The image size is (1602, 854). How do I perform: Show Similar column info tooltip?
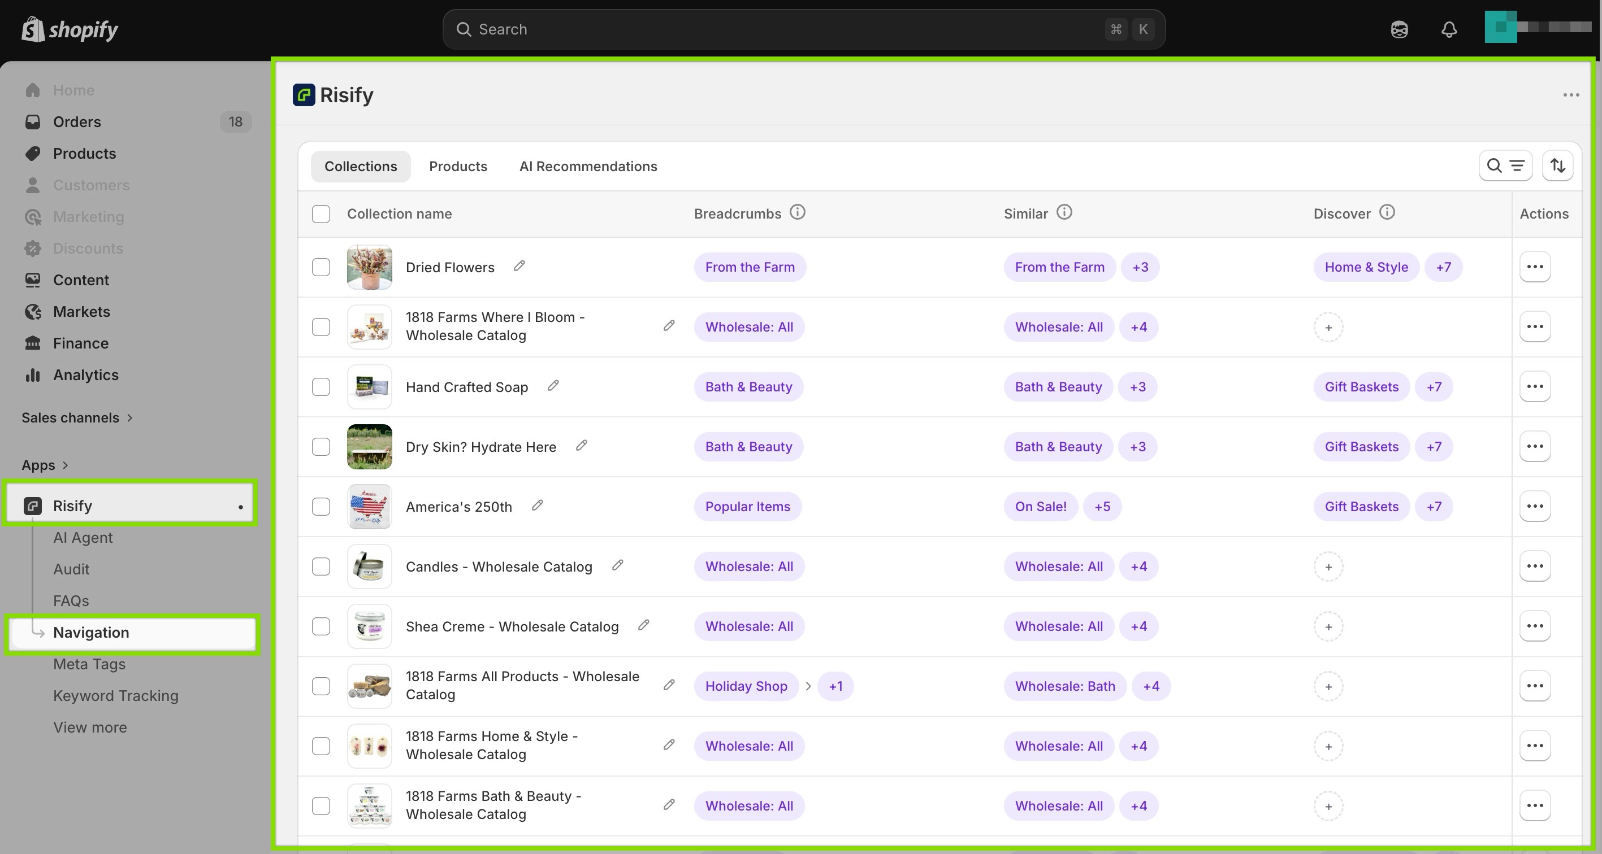(x=1064, y=212)
